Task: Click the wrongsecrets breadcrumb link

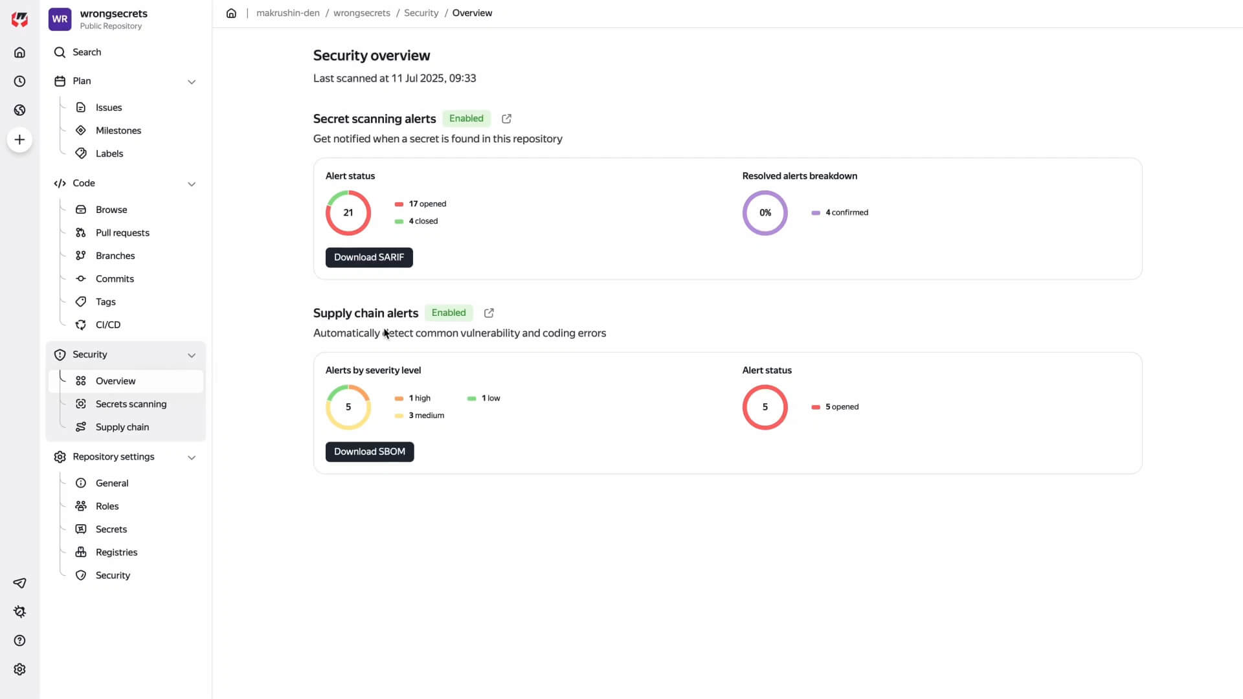Action: tap(362, 13)
